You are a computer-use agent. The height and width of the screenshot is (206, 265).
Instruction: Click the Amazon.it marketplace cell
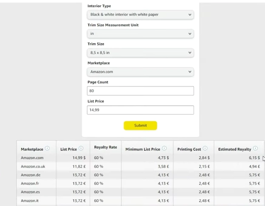tap(30, 200)
